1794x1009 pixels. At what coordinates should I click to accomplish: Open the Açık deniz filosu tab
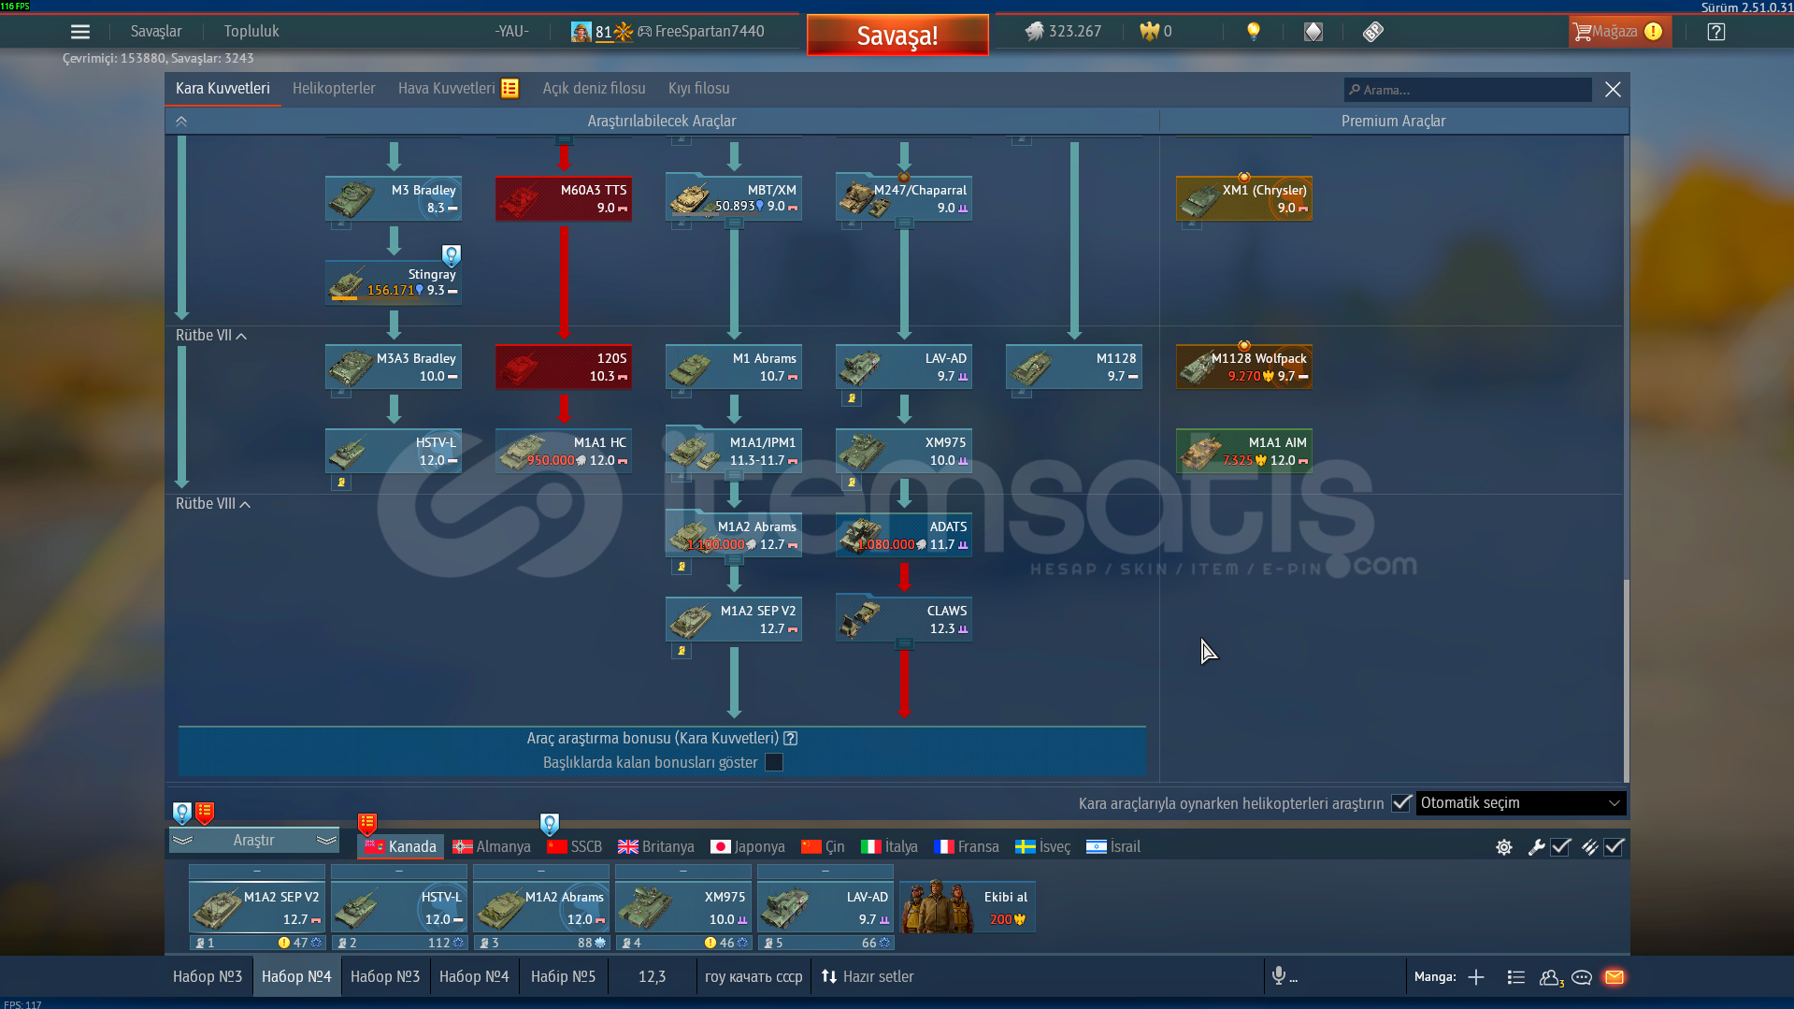tap(595, 89)
